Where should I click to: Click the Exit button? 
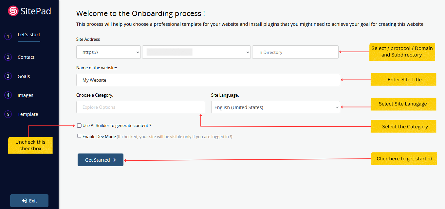pyautogui.click(x=29, y=201)
